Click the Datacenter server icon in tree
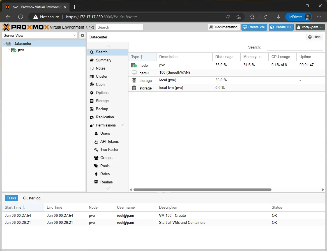This screenshot has width=327, height=251. point(9,43)
